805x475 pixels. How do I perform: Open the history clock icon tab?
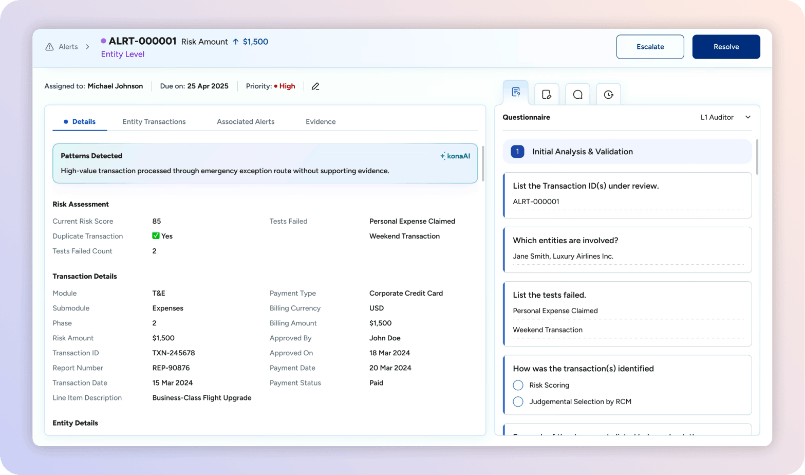608,95
